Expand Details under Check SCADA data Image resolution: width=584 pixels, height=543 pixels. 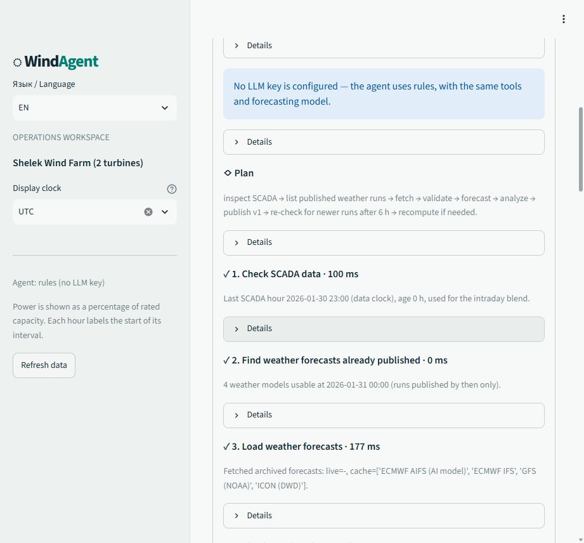point(384,329)
